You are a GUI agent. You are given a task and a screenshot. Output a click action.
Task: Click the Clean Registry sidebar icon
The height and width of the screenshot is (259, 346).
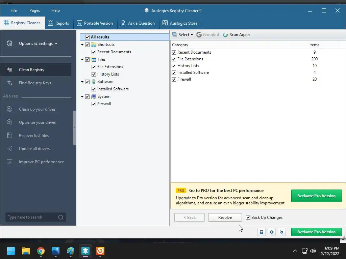9,69
